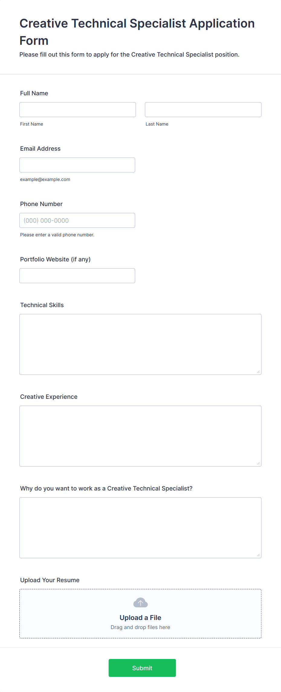Image resolution: width=281 pixels, height=692 pixels.
Task: Click the form title heading
Action: [137, 32]
